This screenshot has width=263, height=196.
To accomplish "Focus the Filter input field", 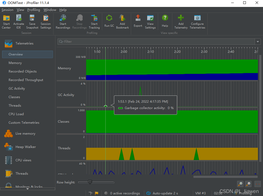I will click(x=156, y=42).
